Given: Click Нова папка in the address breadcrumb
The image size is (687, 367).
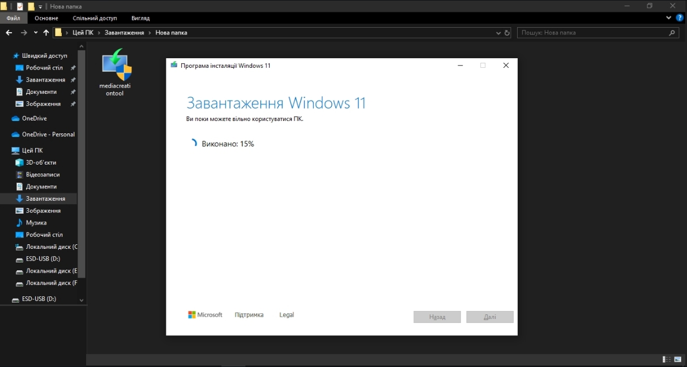Looking at the screenshot, I should pos(171,33).
